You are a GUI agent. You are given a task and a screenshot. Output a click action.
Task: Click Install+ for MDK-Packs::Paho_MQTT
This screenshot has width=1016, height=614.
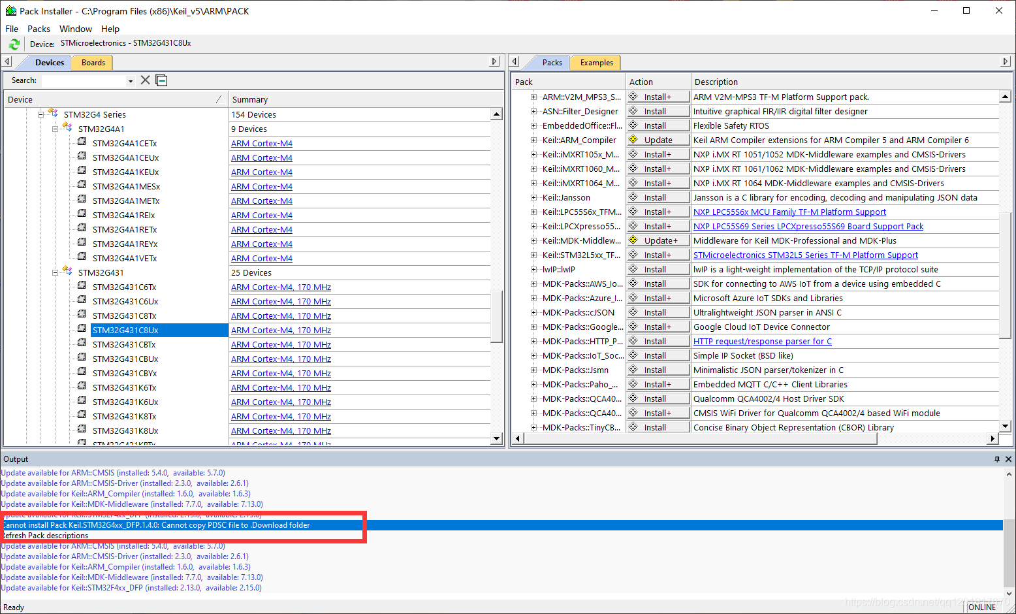point(658,384)
